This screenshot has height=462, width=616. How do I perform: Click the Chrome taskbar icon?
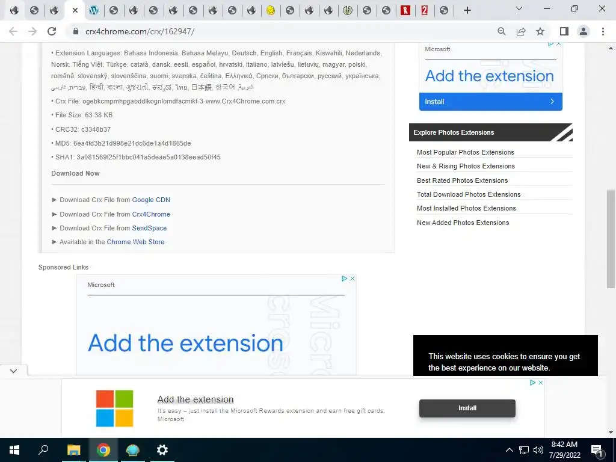103,450
